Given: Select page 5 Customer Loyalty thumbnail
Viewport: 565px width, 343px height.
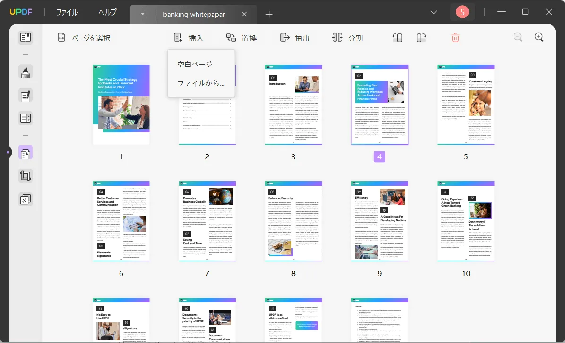Looking at the screenshot, I should 466,105.
